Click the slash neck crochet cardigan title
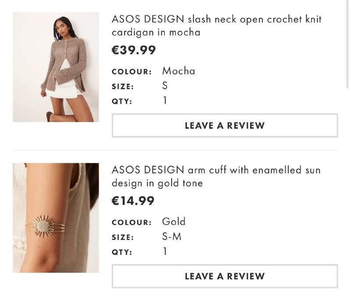 217,26
